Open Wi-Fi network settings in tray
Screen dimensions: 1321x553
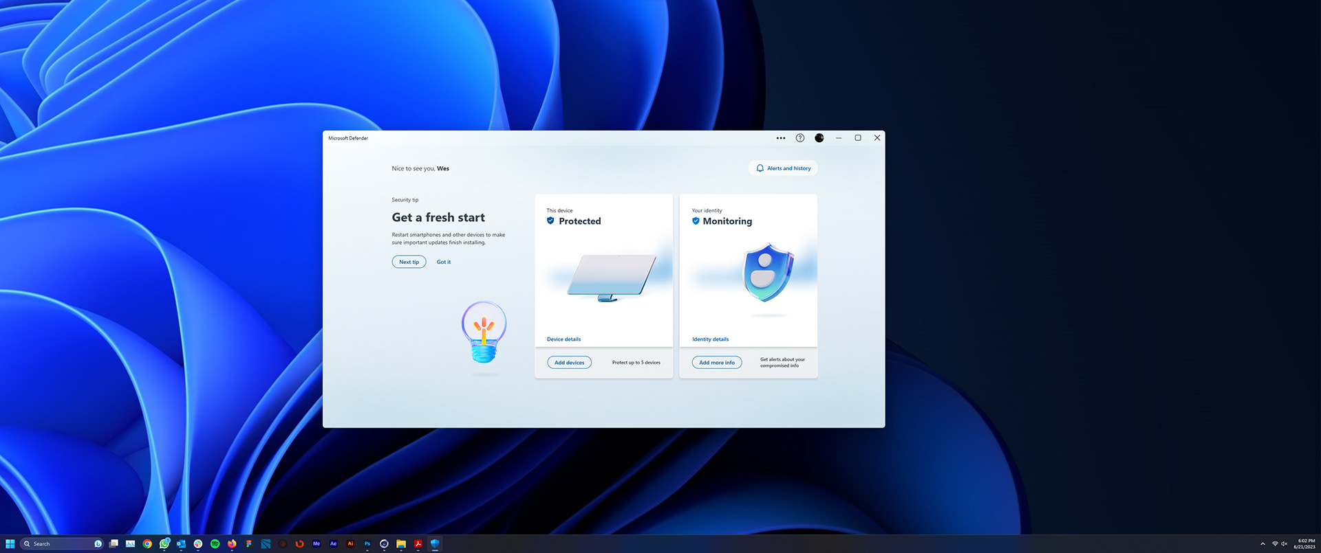pyautogui.click(x=1275, y=543)
